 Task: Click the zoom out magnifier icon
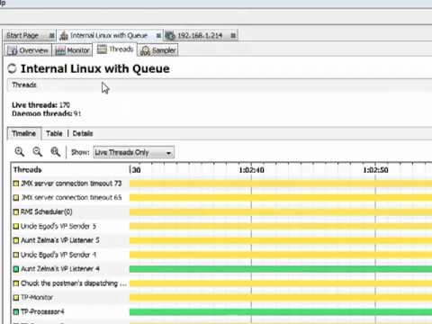pyautogui.click(x=38, y=152)
